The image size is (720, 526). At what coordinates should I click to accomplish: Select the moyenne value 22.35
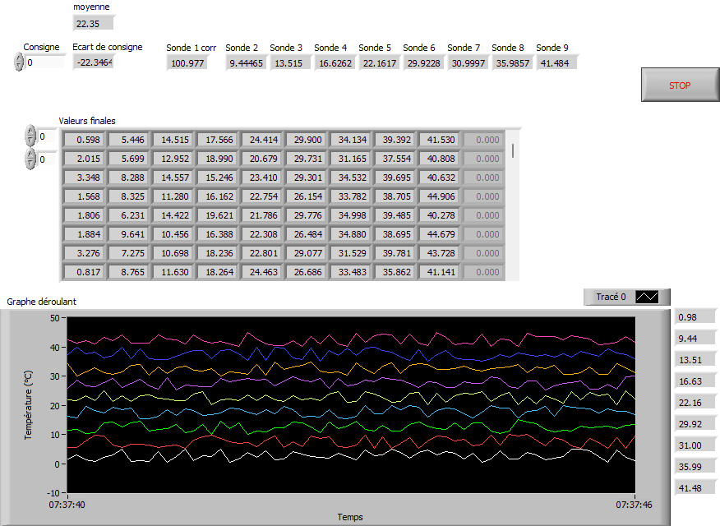93,23
